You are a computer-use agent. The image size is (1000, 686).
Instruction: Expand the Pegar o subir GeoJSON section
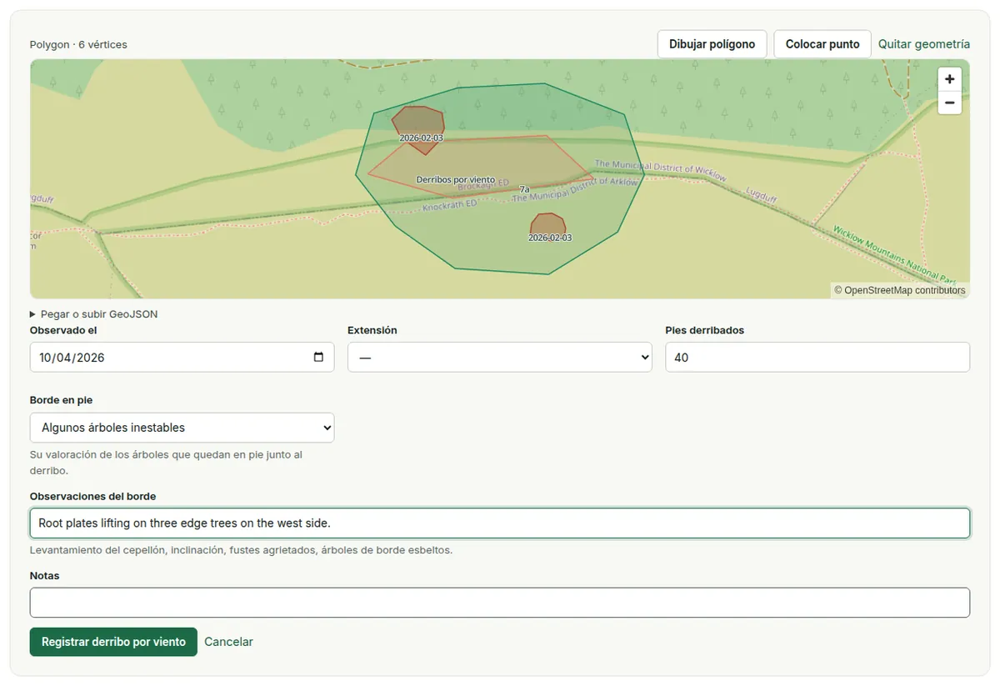point(93,314)
